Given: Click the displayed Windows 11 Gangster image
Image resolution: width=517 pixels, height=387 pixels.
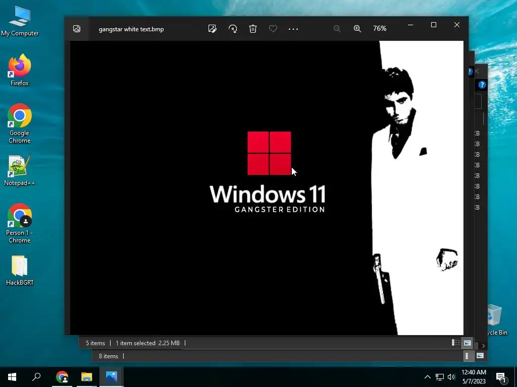Looking at the screenshot, I should [267, 187].
